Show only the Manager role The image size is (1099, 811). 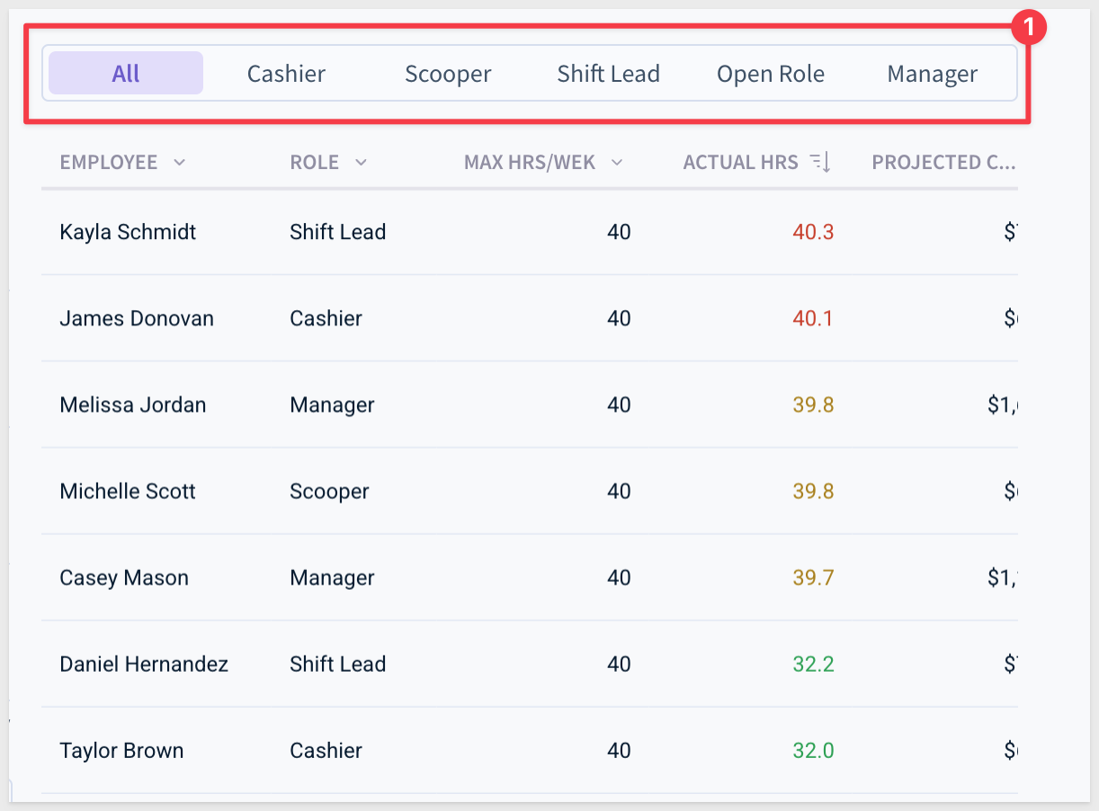933,73
